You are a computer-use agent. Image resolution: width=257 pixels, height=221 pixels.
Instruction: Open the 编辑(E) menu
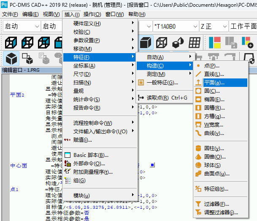pos(30,14)
